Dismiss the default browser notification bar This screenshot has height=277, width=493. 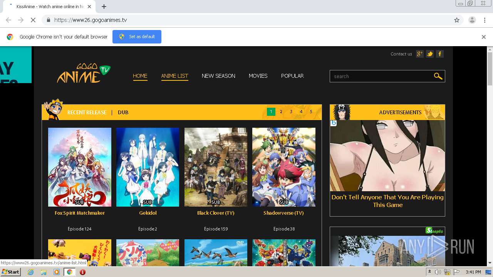(484, 37)
